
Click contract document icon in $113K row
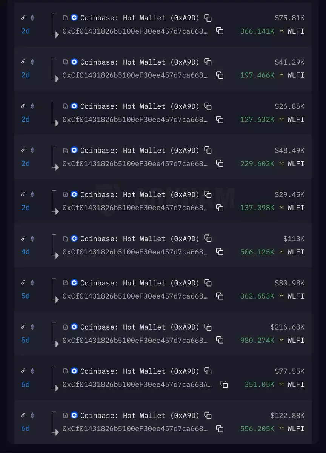66,239
